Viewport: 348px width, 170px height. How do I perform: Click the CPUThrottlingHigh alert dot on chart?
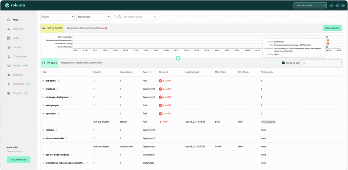(x=327, y=37)
